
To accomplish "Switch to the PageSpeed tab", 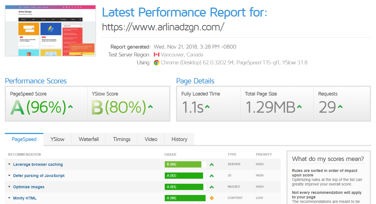I will [24, 139].
